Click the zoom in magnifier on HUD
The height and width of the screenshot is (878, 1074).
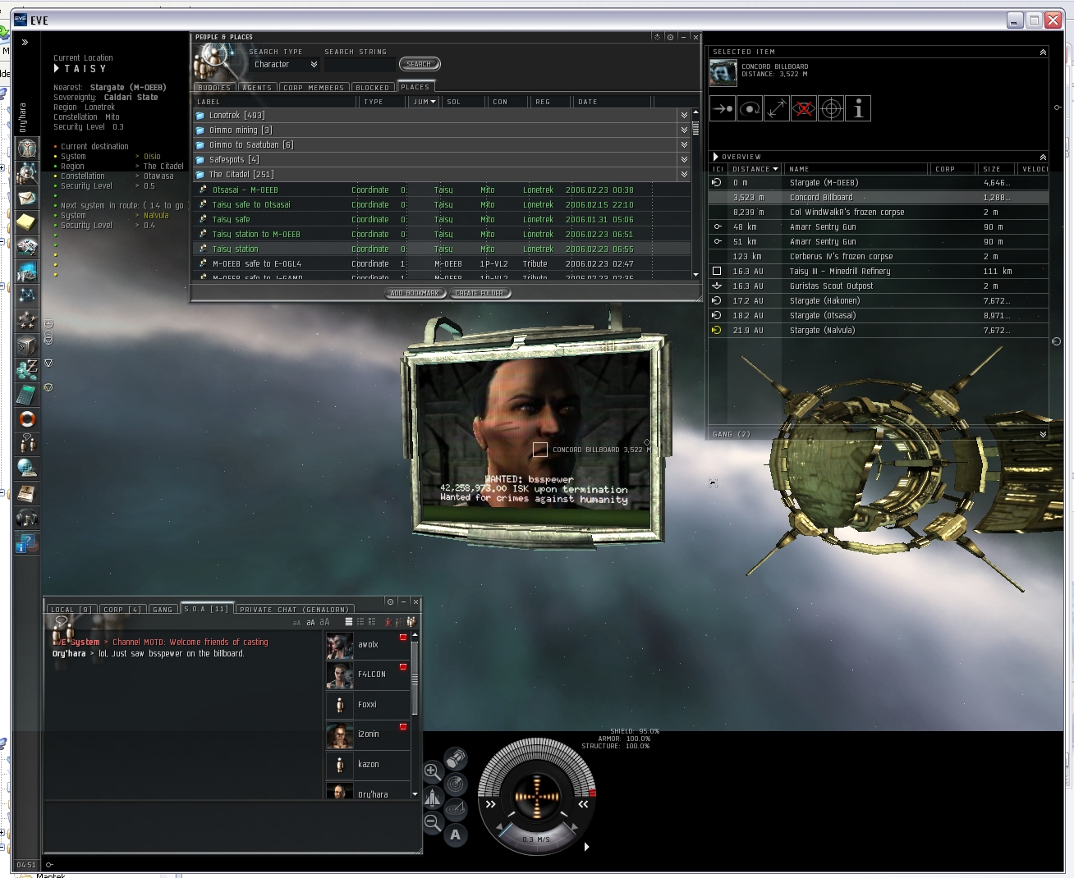[433, 771]
